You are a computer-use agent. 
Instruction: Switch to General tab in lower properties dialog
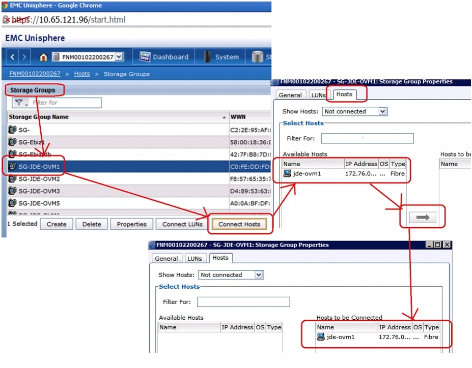tap(166, 258)
